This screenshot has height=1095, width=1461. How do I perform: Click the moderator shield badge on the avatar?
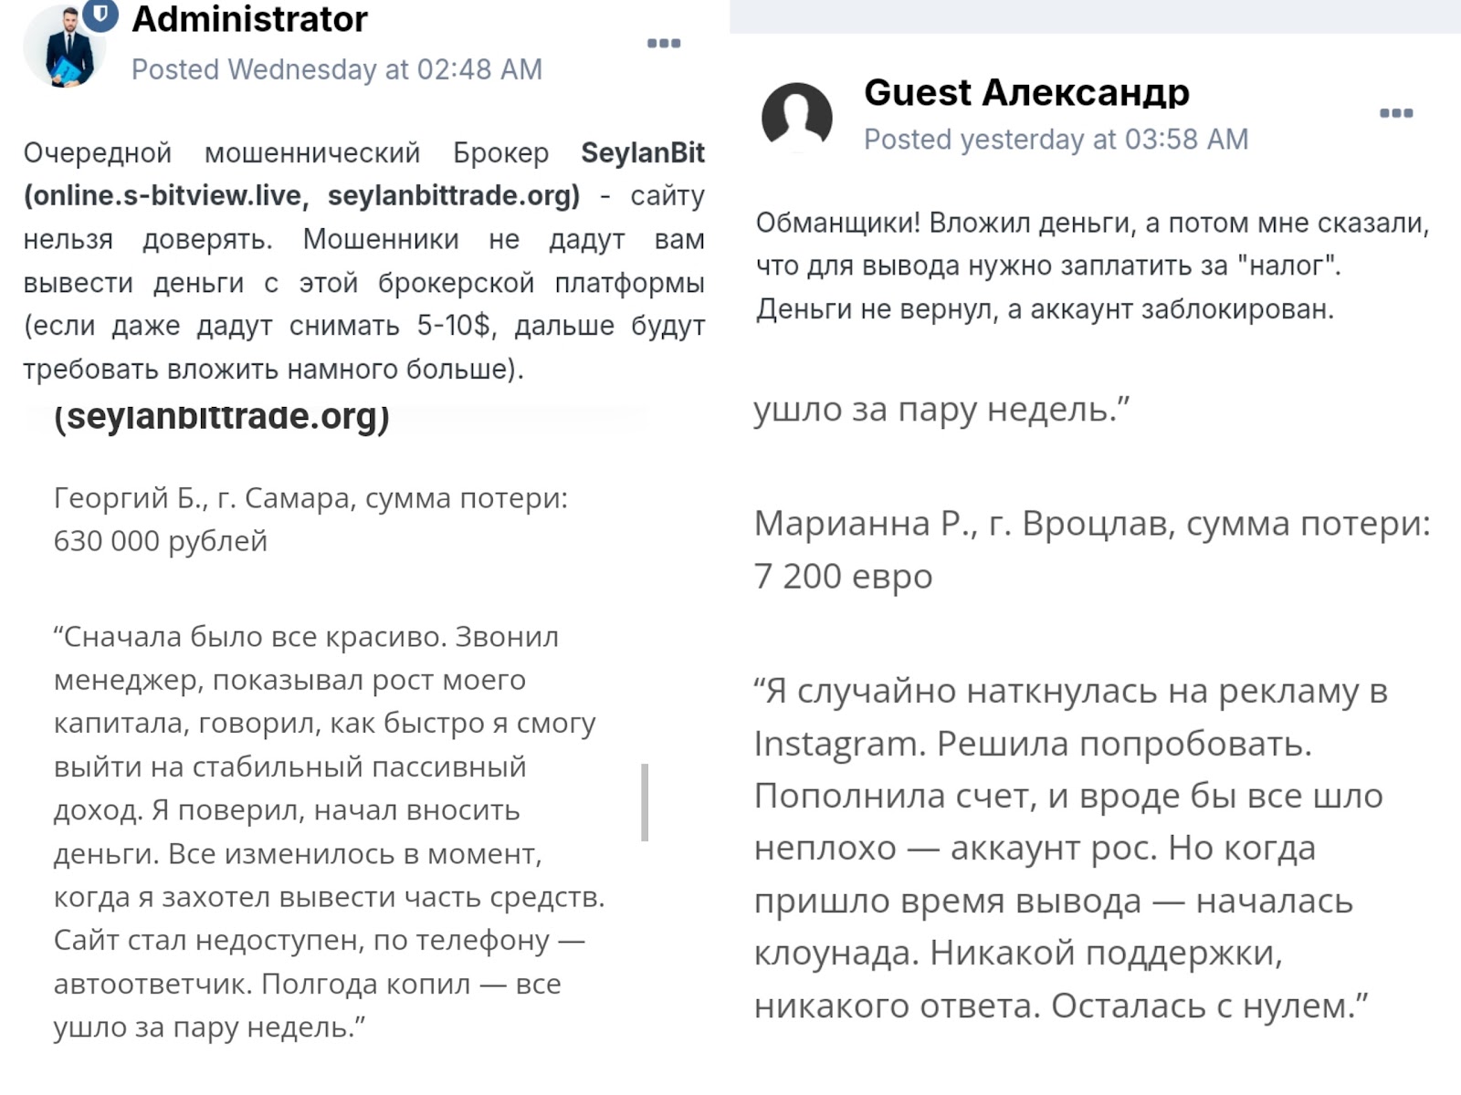click(x=100, y=15)
